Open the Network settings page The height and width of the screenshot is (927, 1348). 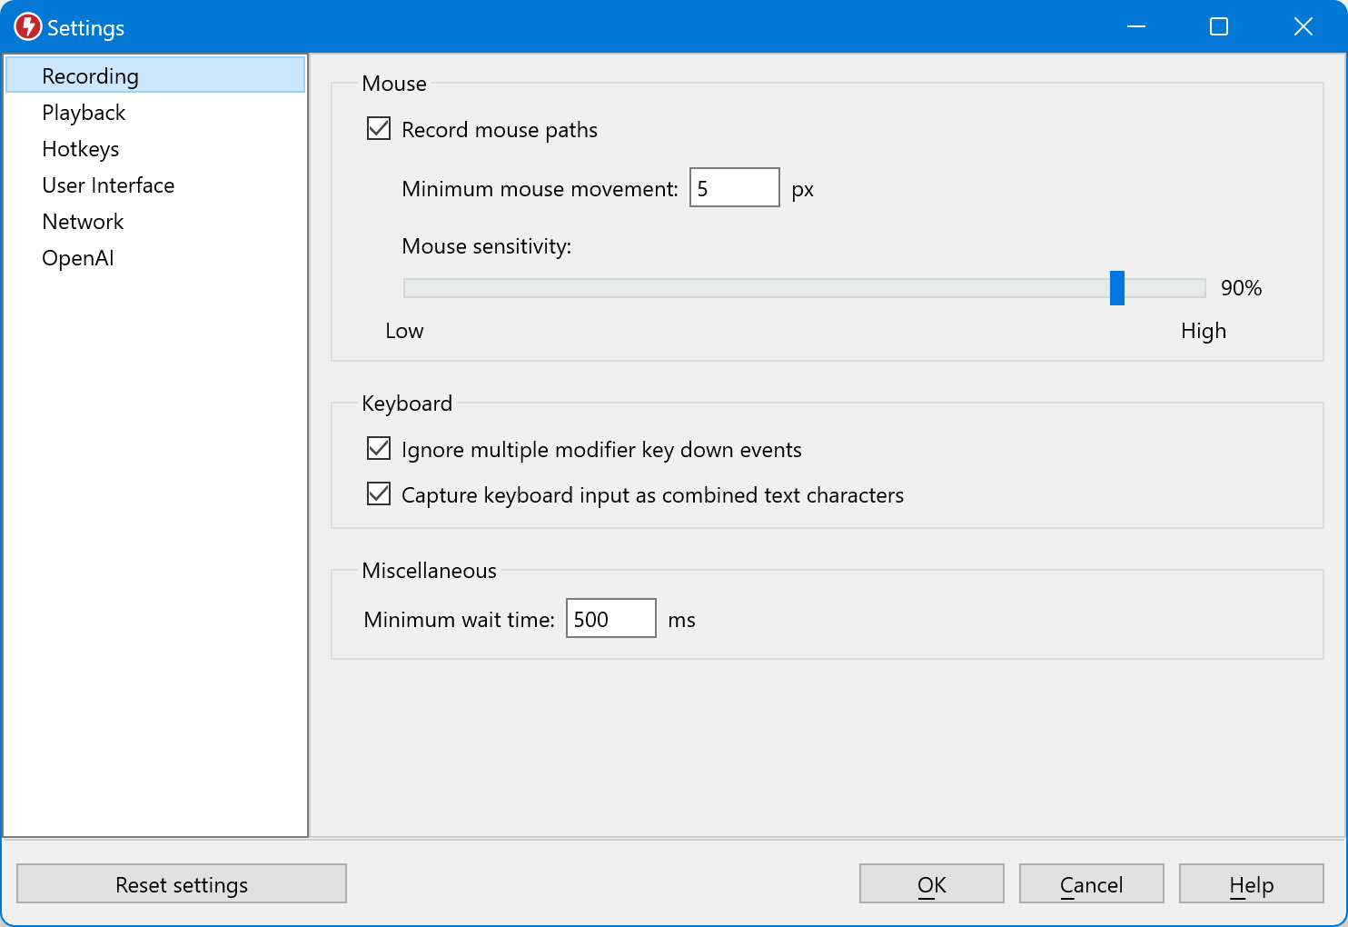point(83,222)
